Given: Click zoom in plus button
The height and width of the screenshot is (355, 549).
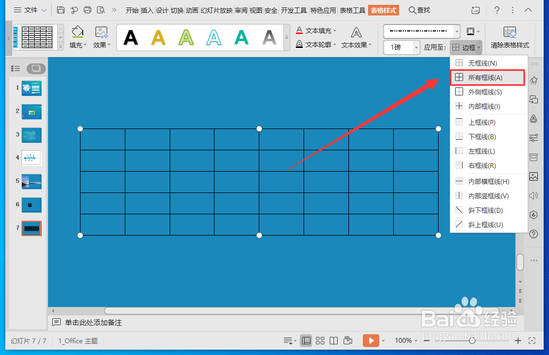Looking at the screenshot, I should [518, 341].
